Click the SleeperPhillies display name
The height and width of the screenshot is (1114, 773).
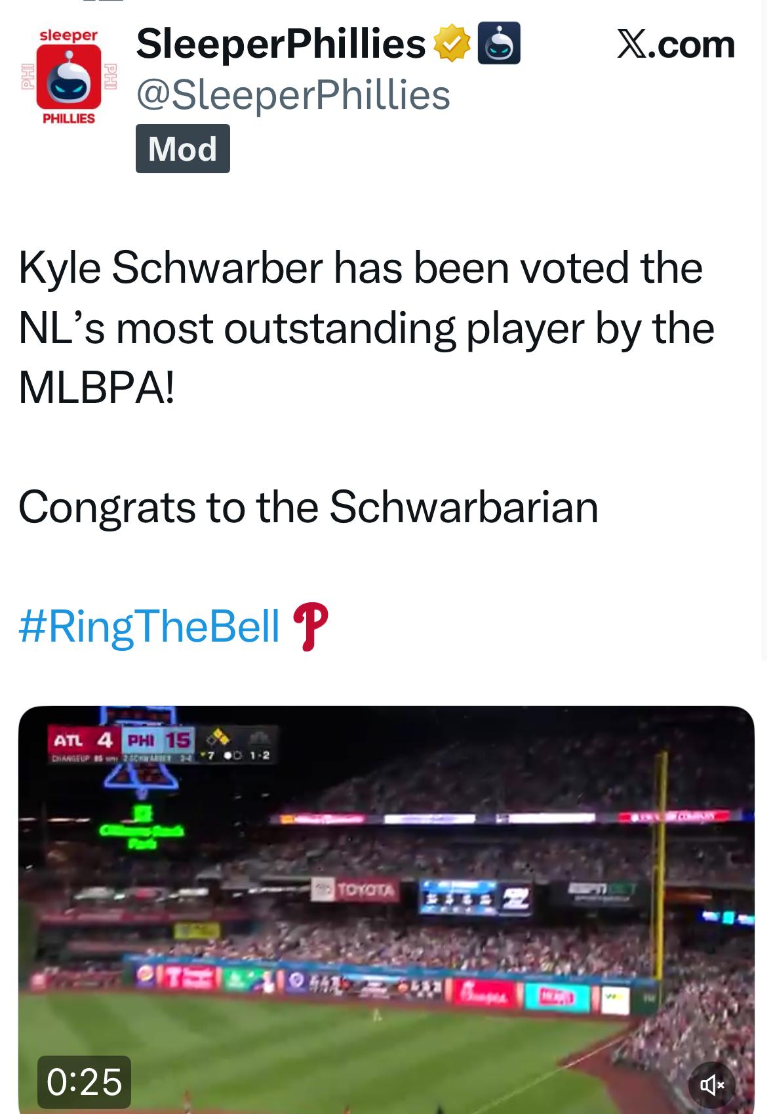tap(281, 43)
